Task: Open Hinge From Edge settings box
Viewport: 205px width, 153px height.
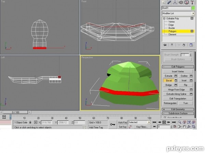Action: 191,90
